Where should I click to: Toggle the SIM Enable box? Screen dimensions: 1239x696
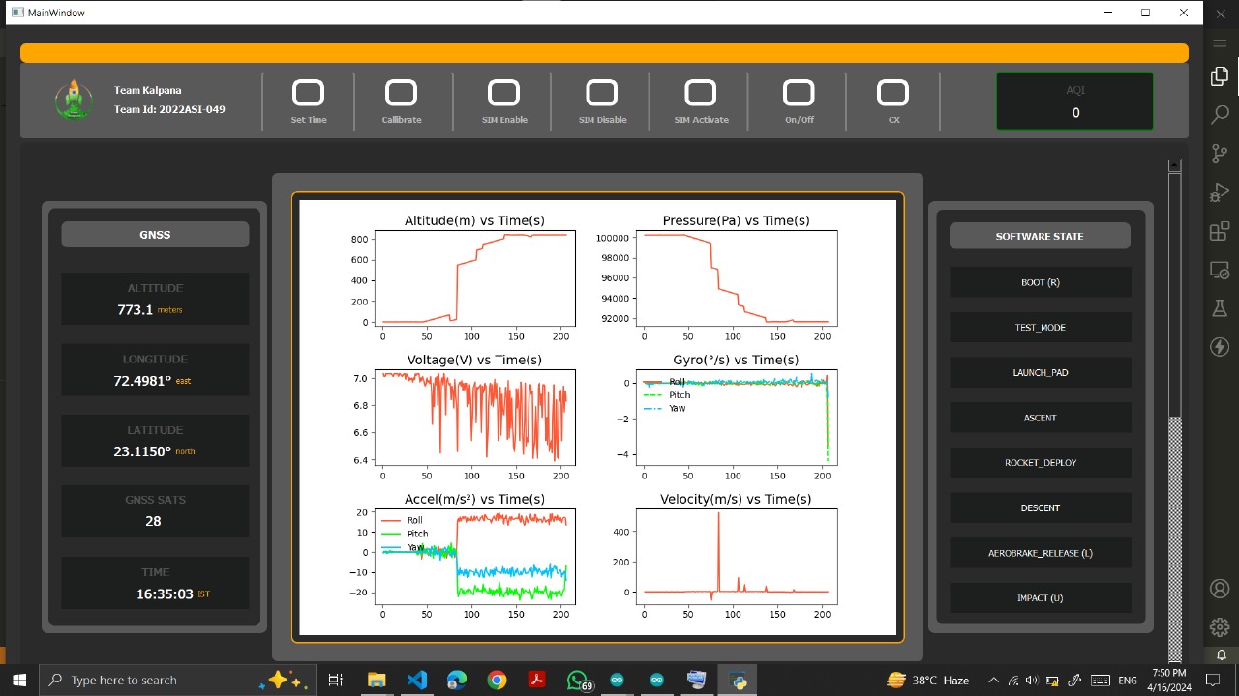click(503, 93)
